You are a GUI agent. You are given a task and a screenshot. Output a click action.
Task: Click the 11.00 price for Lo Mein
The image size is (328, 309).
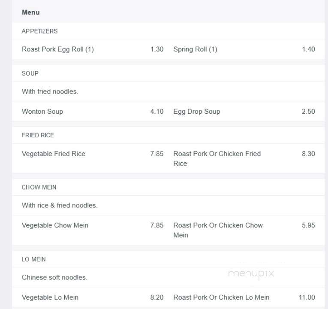[307, 297]
